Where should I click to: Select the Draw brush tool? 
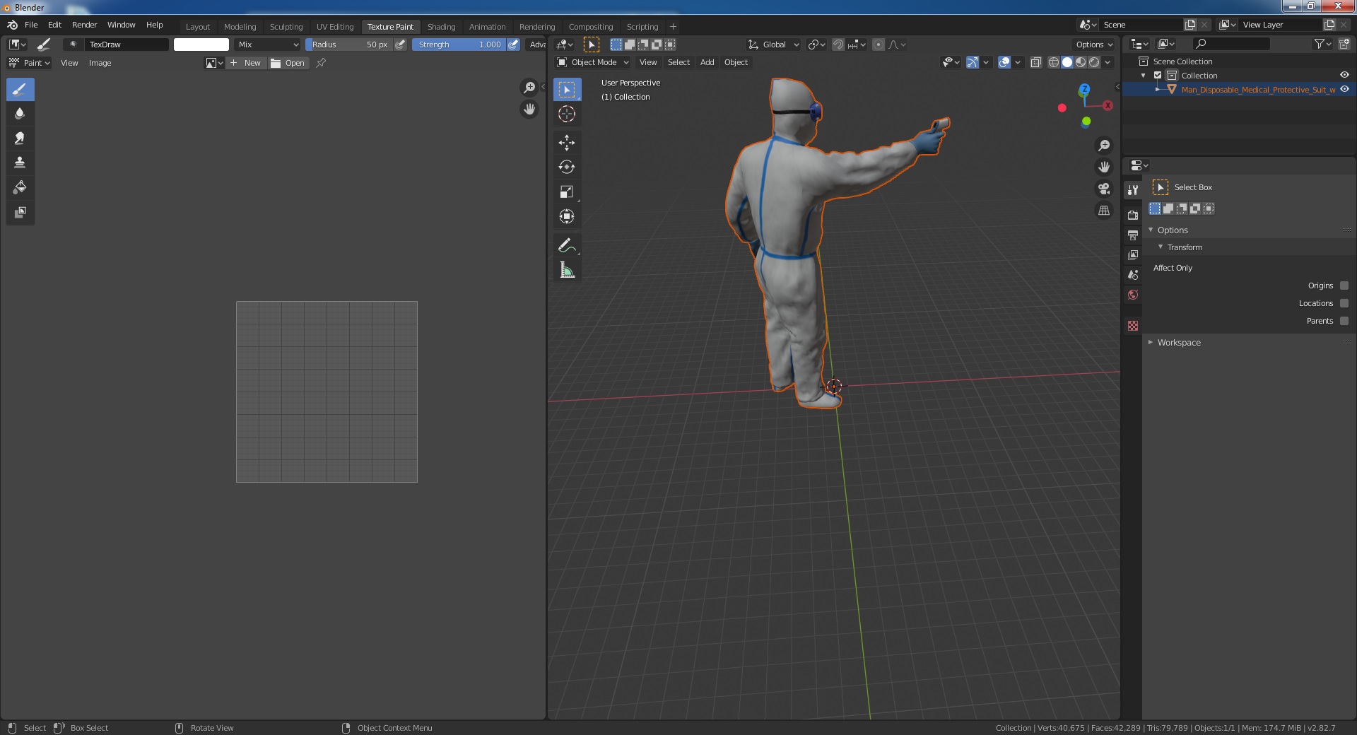pos(20,90)
